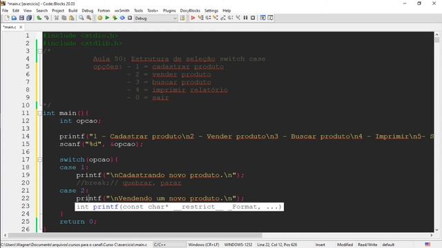
Task: Click the Build and run icon
Action: 115,18
